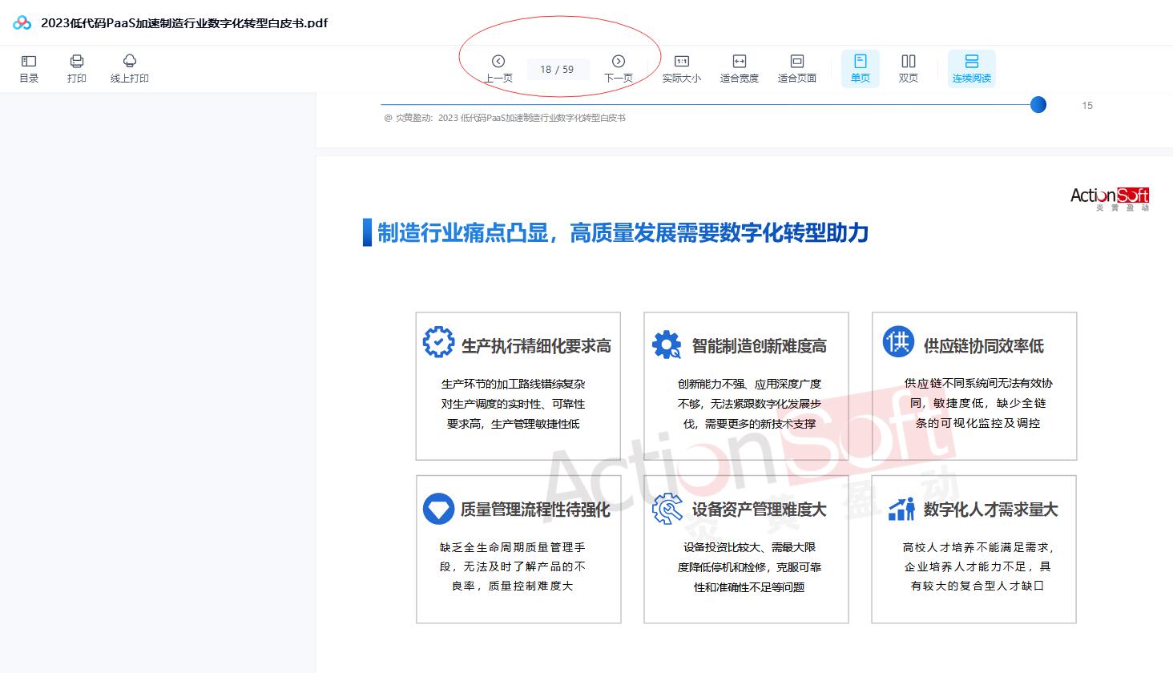Click the 数字化人才需求量大 talent icon
Image resolution: width=1173 pixels, height=673 pixels.
901,509
